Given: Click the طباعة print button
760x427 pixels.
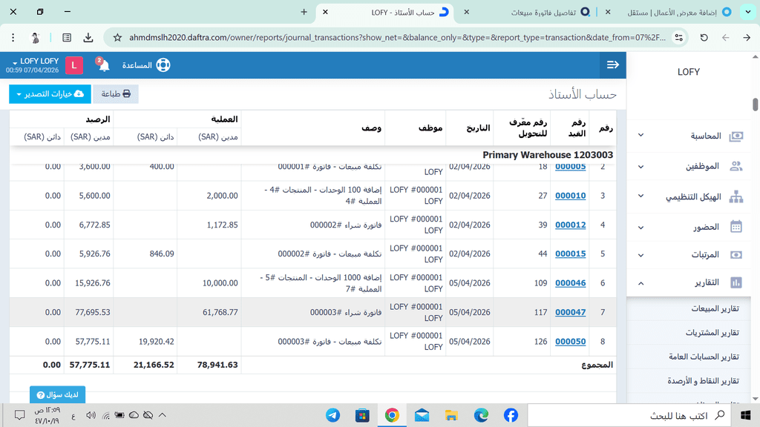Looking at the screenshot, I should 116,94.
